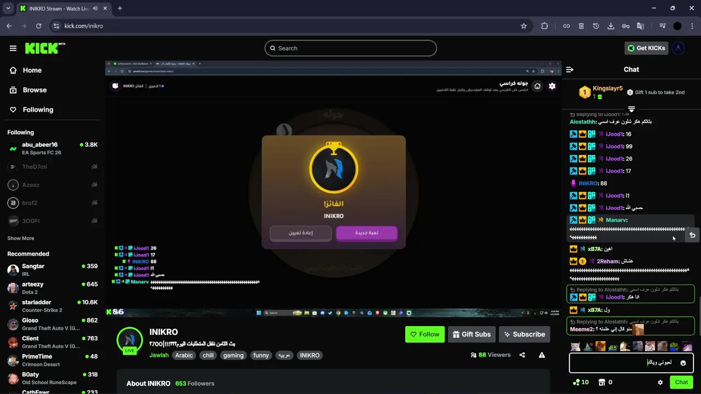Open a new browser tab
This screenshot has width=701, height=394.
(120, 8)
